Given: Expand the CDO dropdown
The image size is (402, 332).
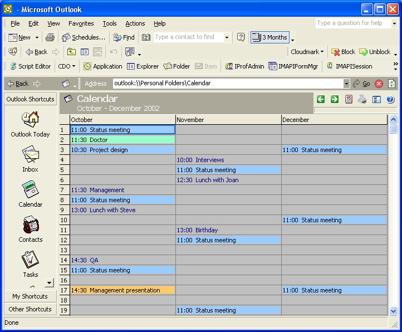Looking at the screenshot, I should click(67, 66).
